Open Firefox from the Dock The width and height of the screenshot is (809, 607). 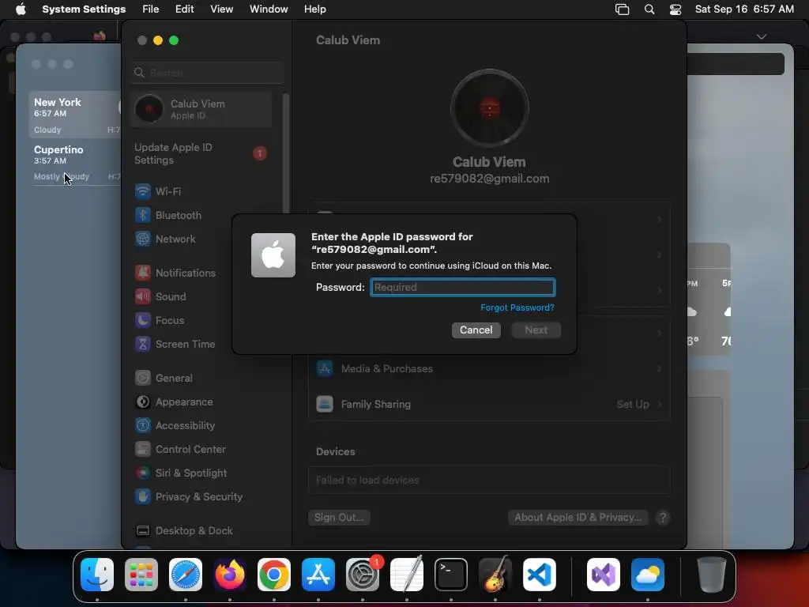coord(230,574)
